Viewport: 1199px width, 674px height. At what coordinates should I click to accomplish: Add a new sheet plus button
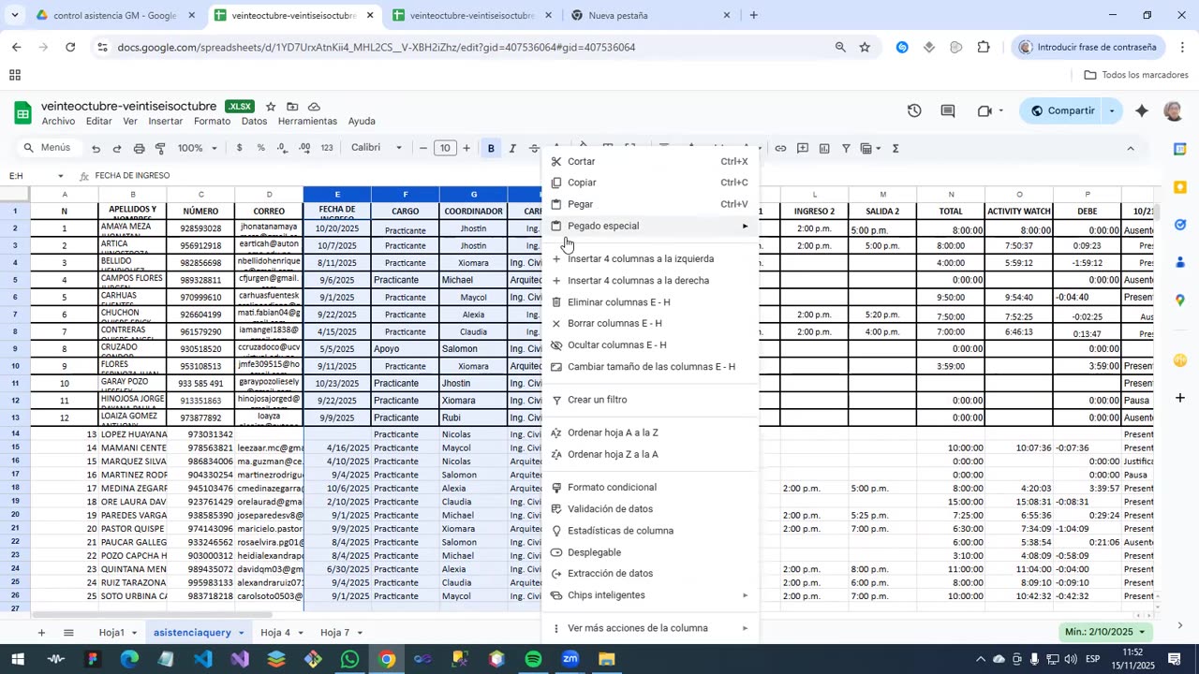(x=40, y=633)
